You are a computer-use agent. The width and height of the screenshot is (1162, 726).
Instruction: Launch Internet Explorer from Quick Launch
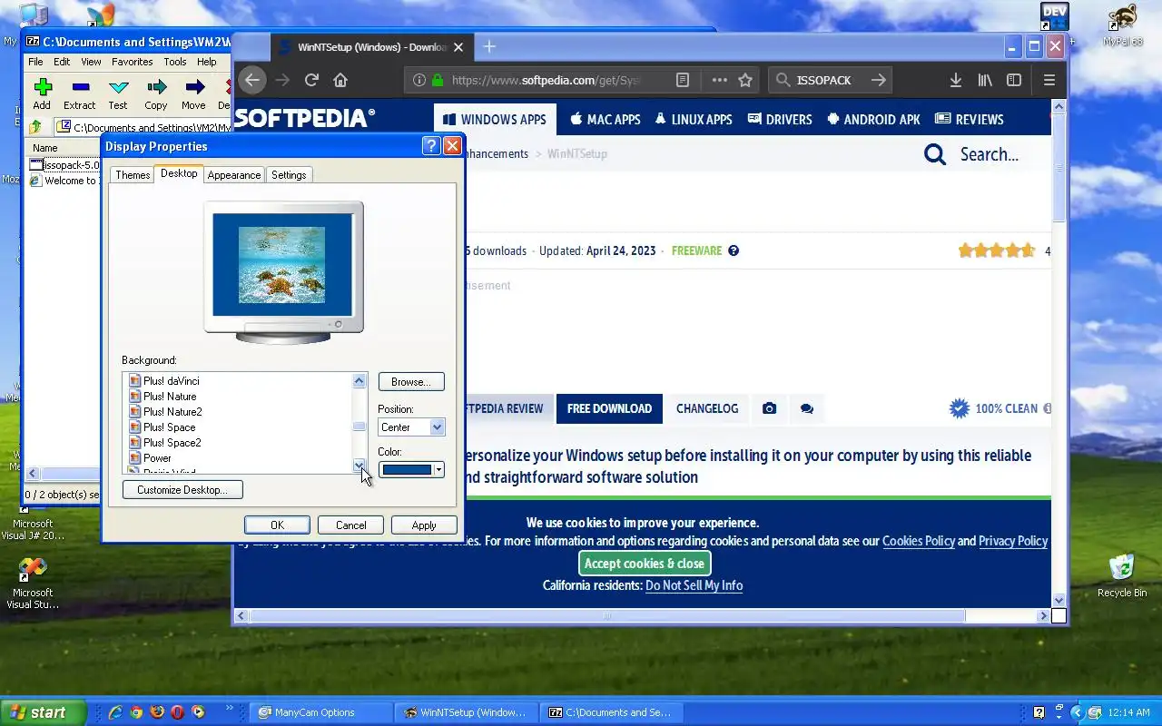[x=115, y=712]
